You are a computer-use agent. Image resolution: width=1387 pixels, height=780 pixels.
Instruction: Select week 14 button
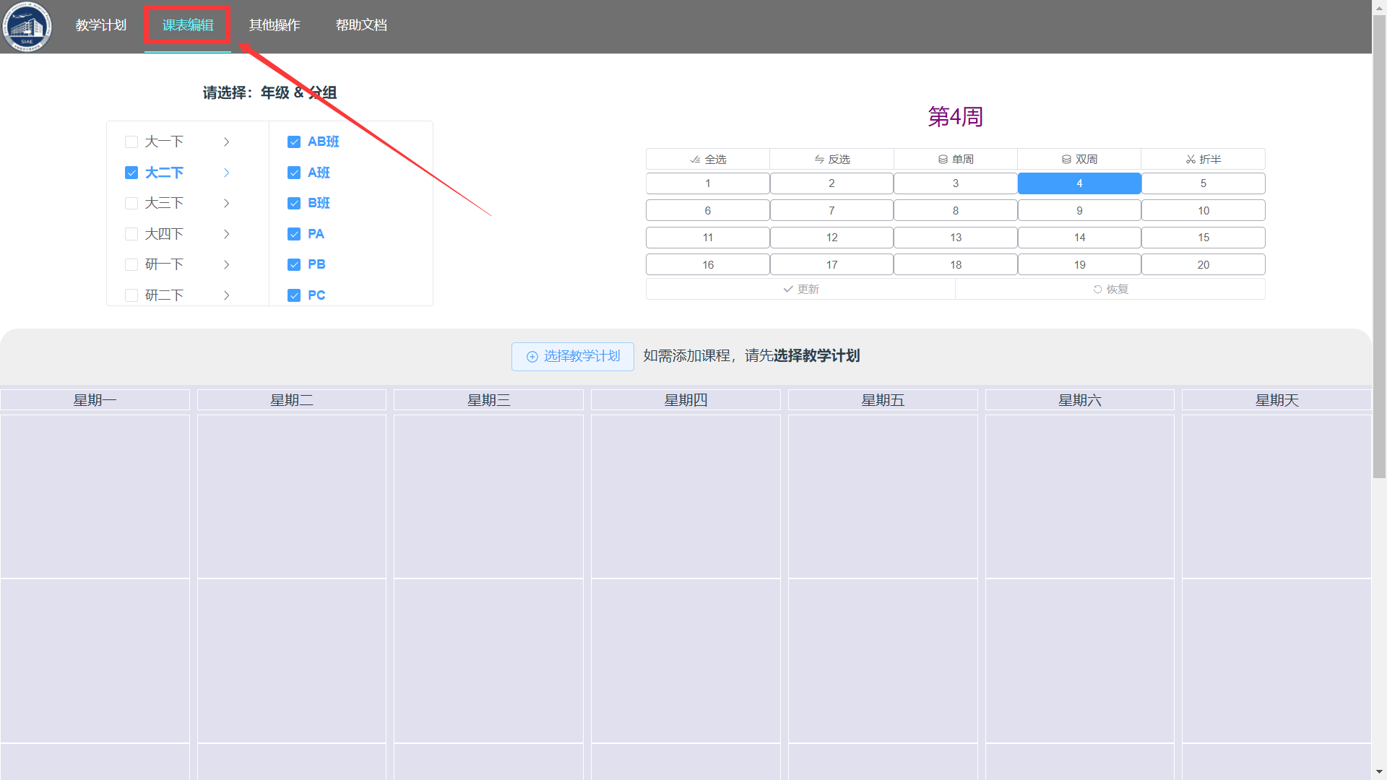point(1079,238)
